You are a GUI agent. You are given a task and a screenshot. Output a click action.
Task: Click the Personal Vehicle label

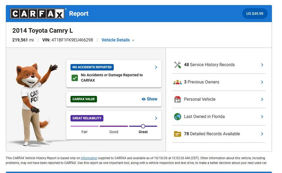(200, 99)
